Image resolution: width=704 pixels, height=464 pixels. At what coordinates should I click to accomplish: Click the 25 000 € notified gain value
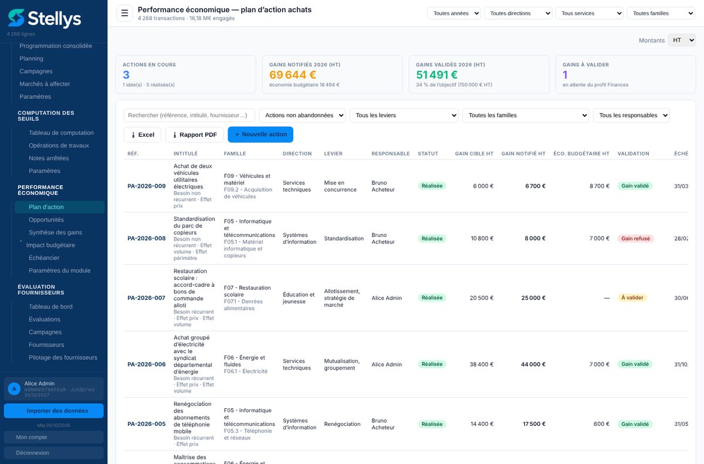tap(533, 298)
